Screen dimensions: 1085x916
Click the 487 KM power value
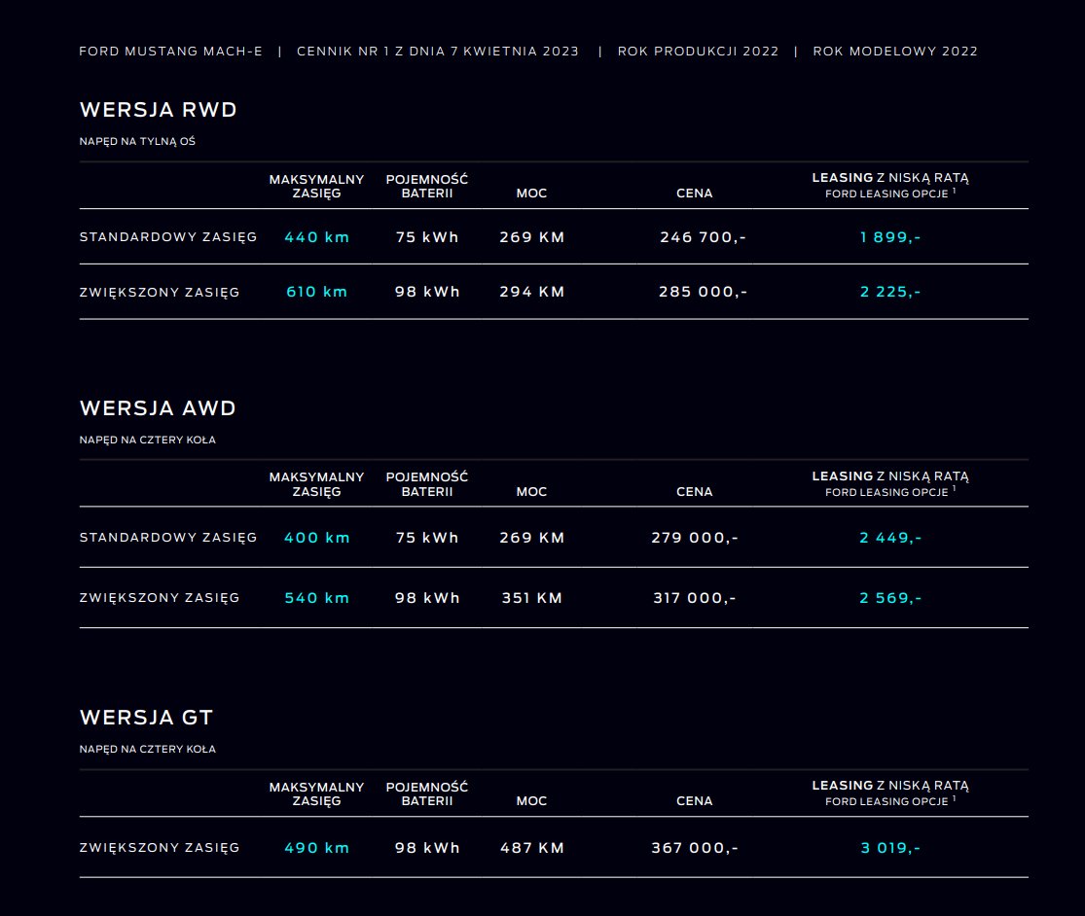point(531,848)
